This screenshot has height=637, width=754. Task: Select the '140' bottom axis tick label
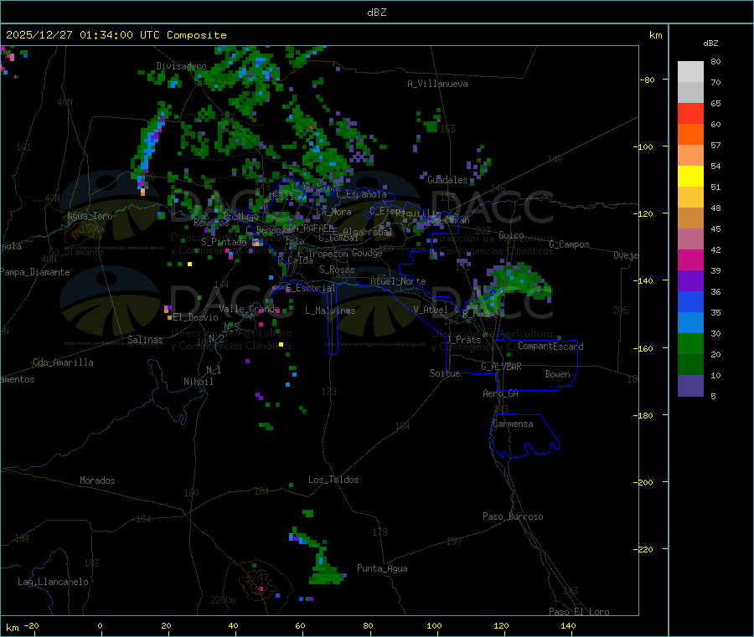[568, 626]
